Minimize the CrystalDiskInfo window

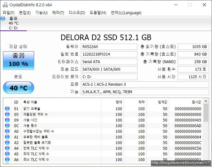176,5
